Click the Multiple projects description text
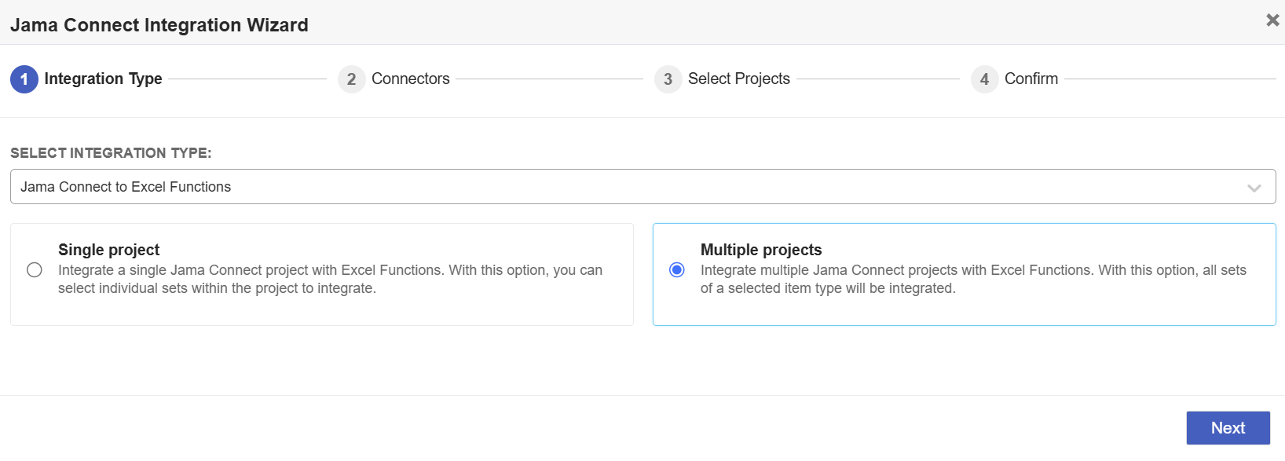1285x461 pixels. (973, 279)
